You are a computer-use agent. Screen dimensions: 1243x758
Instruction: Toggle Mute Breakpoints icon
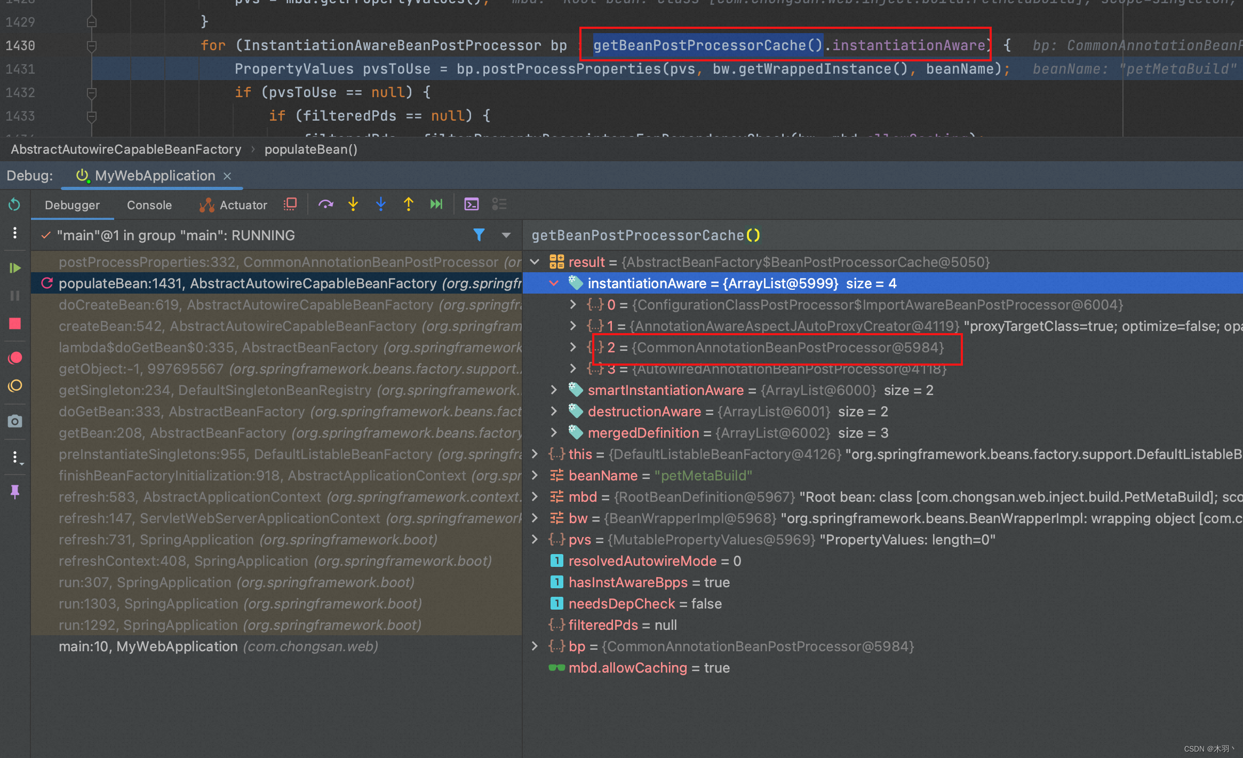pos(15,386)
